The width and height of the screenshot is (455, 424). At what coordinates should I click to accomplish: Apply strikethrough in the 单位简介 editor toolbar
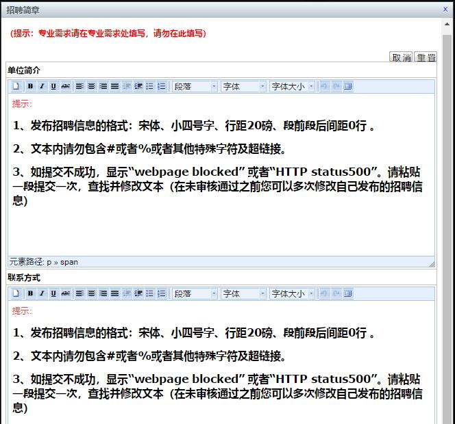(65, 86)
